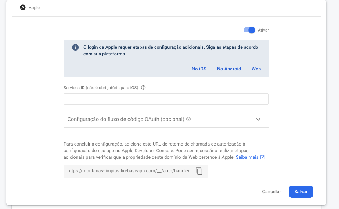Follow the Saiba mais link
Image resolution: width=339 pixels, height=209 pixels.
(x=247, y=157)
